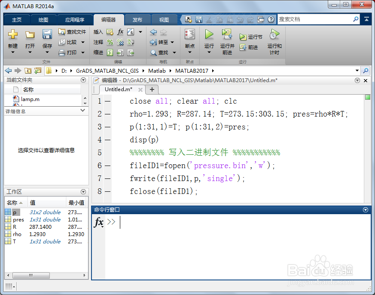Switch to Plots (绘图) tab
The height and width of the screenshot is (295, 375).
(43, 20)
